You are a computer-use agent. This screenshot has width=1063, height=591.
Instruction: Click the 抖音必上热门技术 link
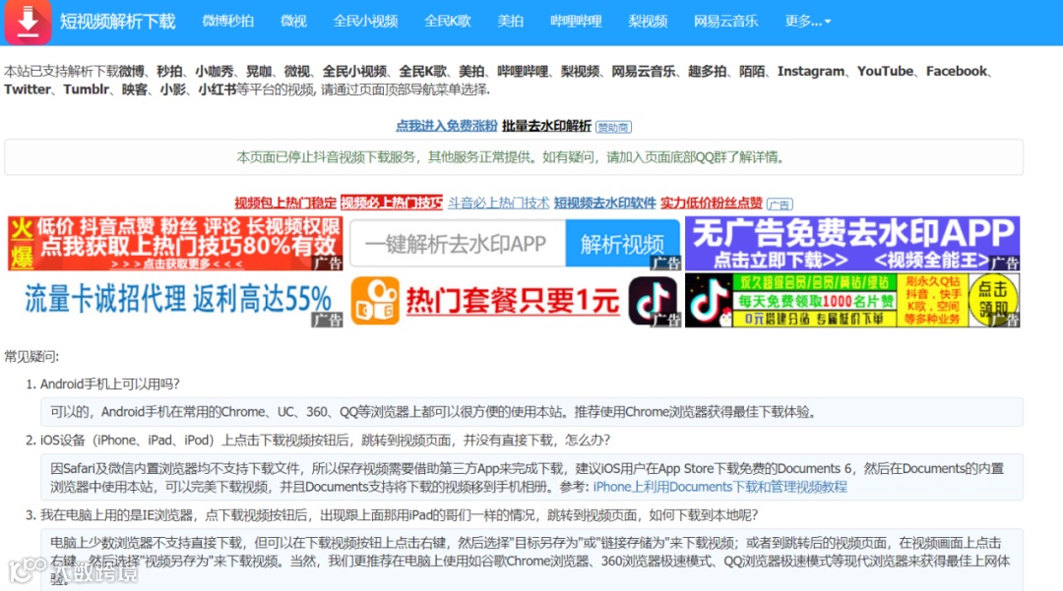(498, 204)
